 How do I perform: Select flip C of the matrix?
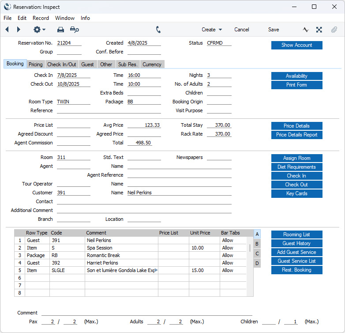point(257,254)
